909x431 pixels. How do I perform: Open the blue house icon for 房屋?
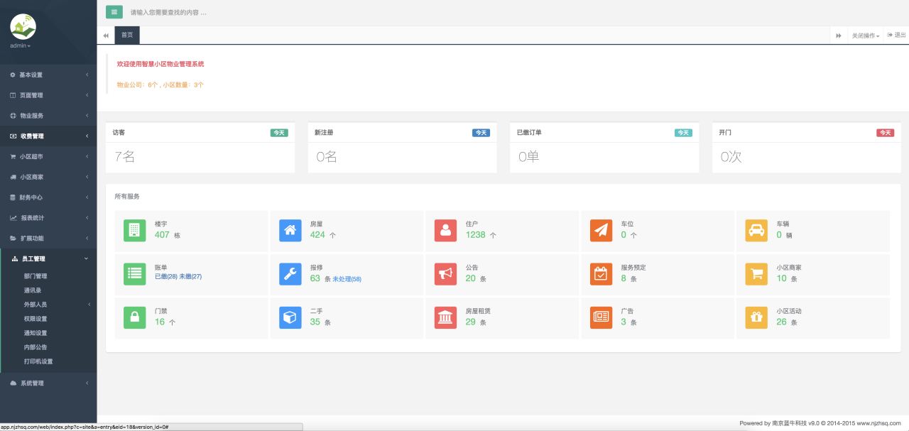coord(290,230)
